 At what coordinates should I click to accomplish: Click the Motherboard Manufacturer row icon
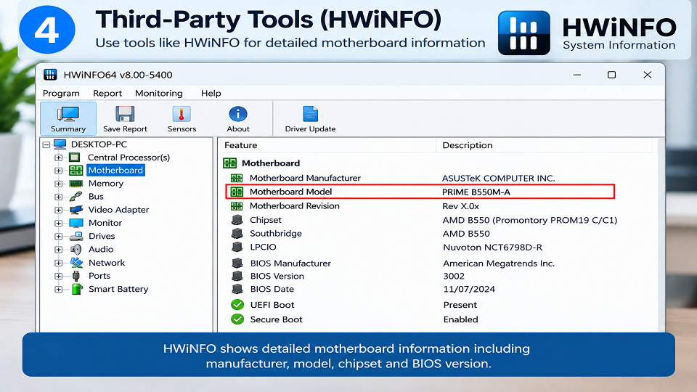point(237,179)
